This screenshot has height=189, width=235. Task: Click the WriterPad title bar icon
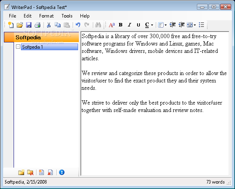(7, 7)
